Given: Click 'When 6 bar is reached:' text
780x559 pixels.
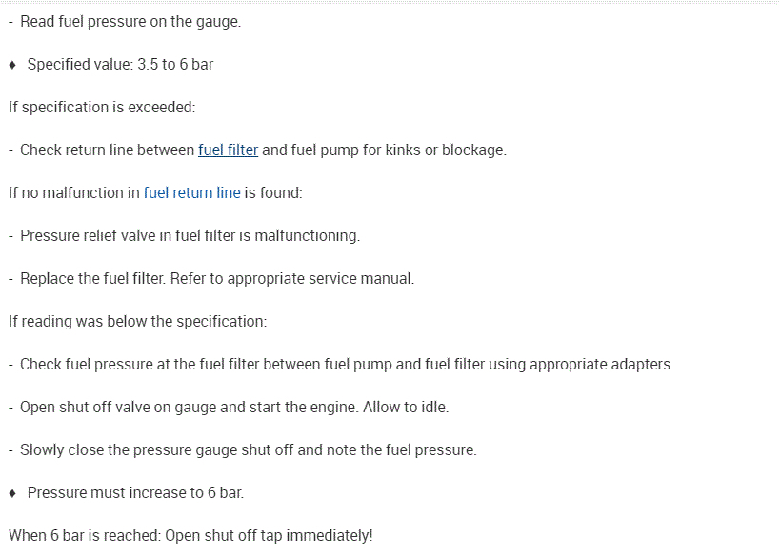Looking at the screenshot, I should (x=85, y=535).
